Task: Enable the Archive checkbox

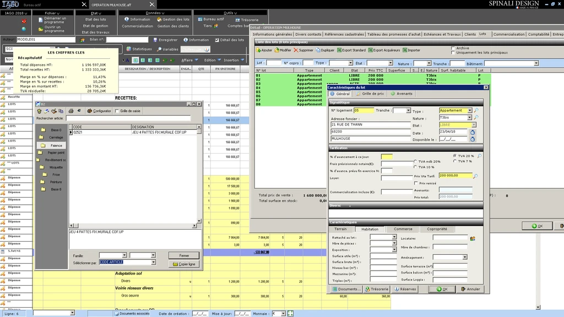Action: click(x=453, y=48)
